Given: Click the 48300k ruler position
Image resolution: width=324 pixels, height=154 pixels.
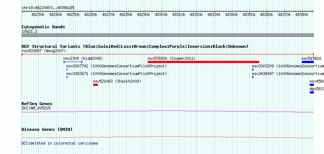Looking at the screenshot, I should coord(161,15).
